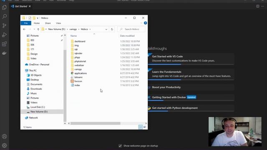Click xampp in the address bar path
Image resolution: width=267 pixels, height=150 pixels.
coord(73,29)
